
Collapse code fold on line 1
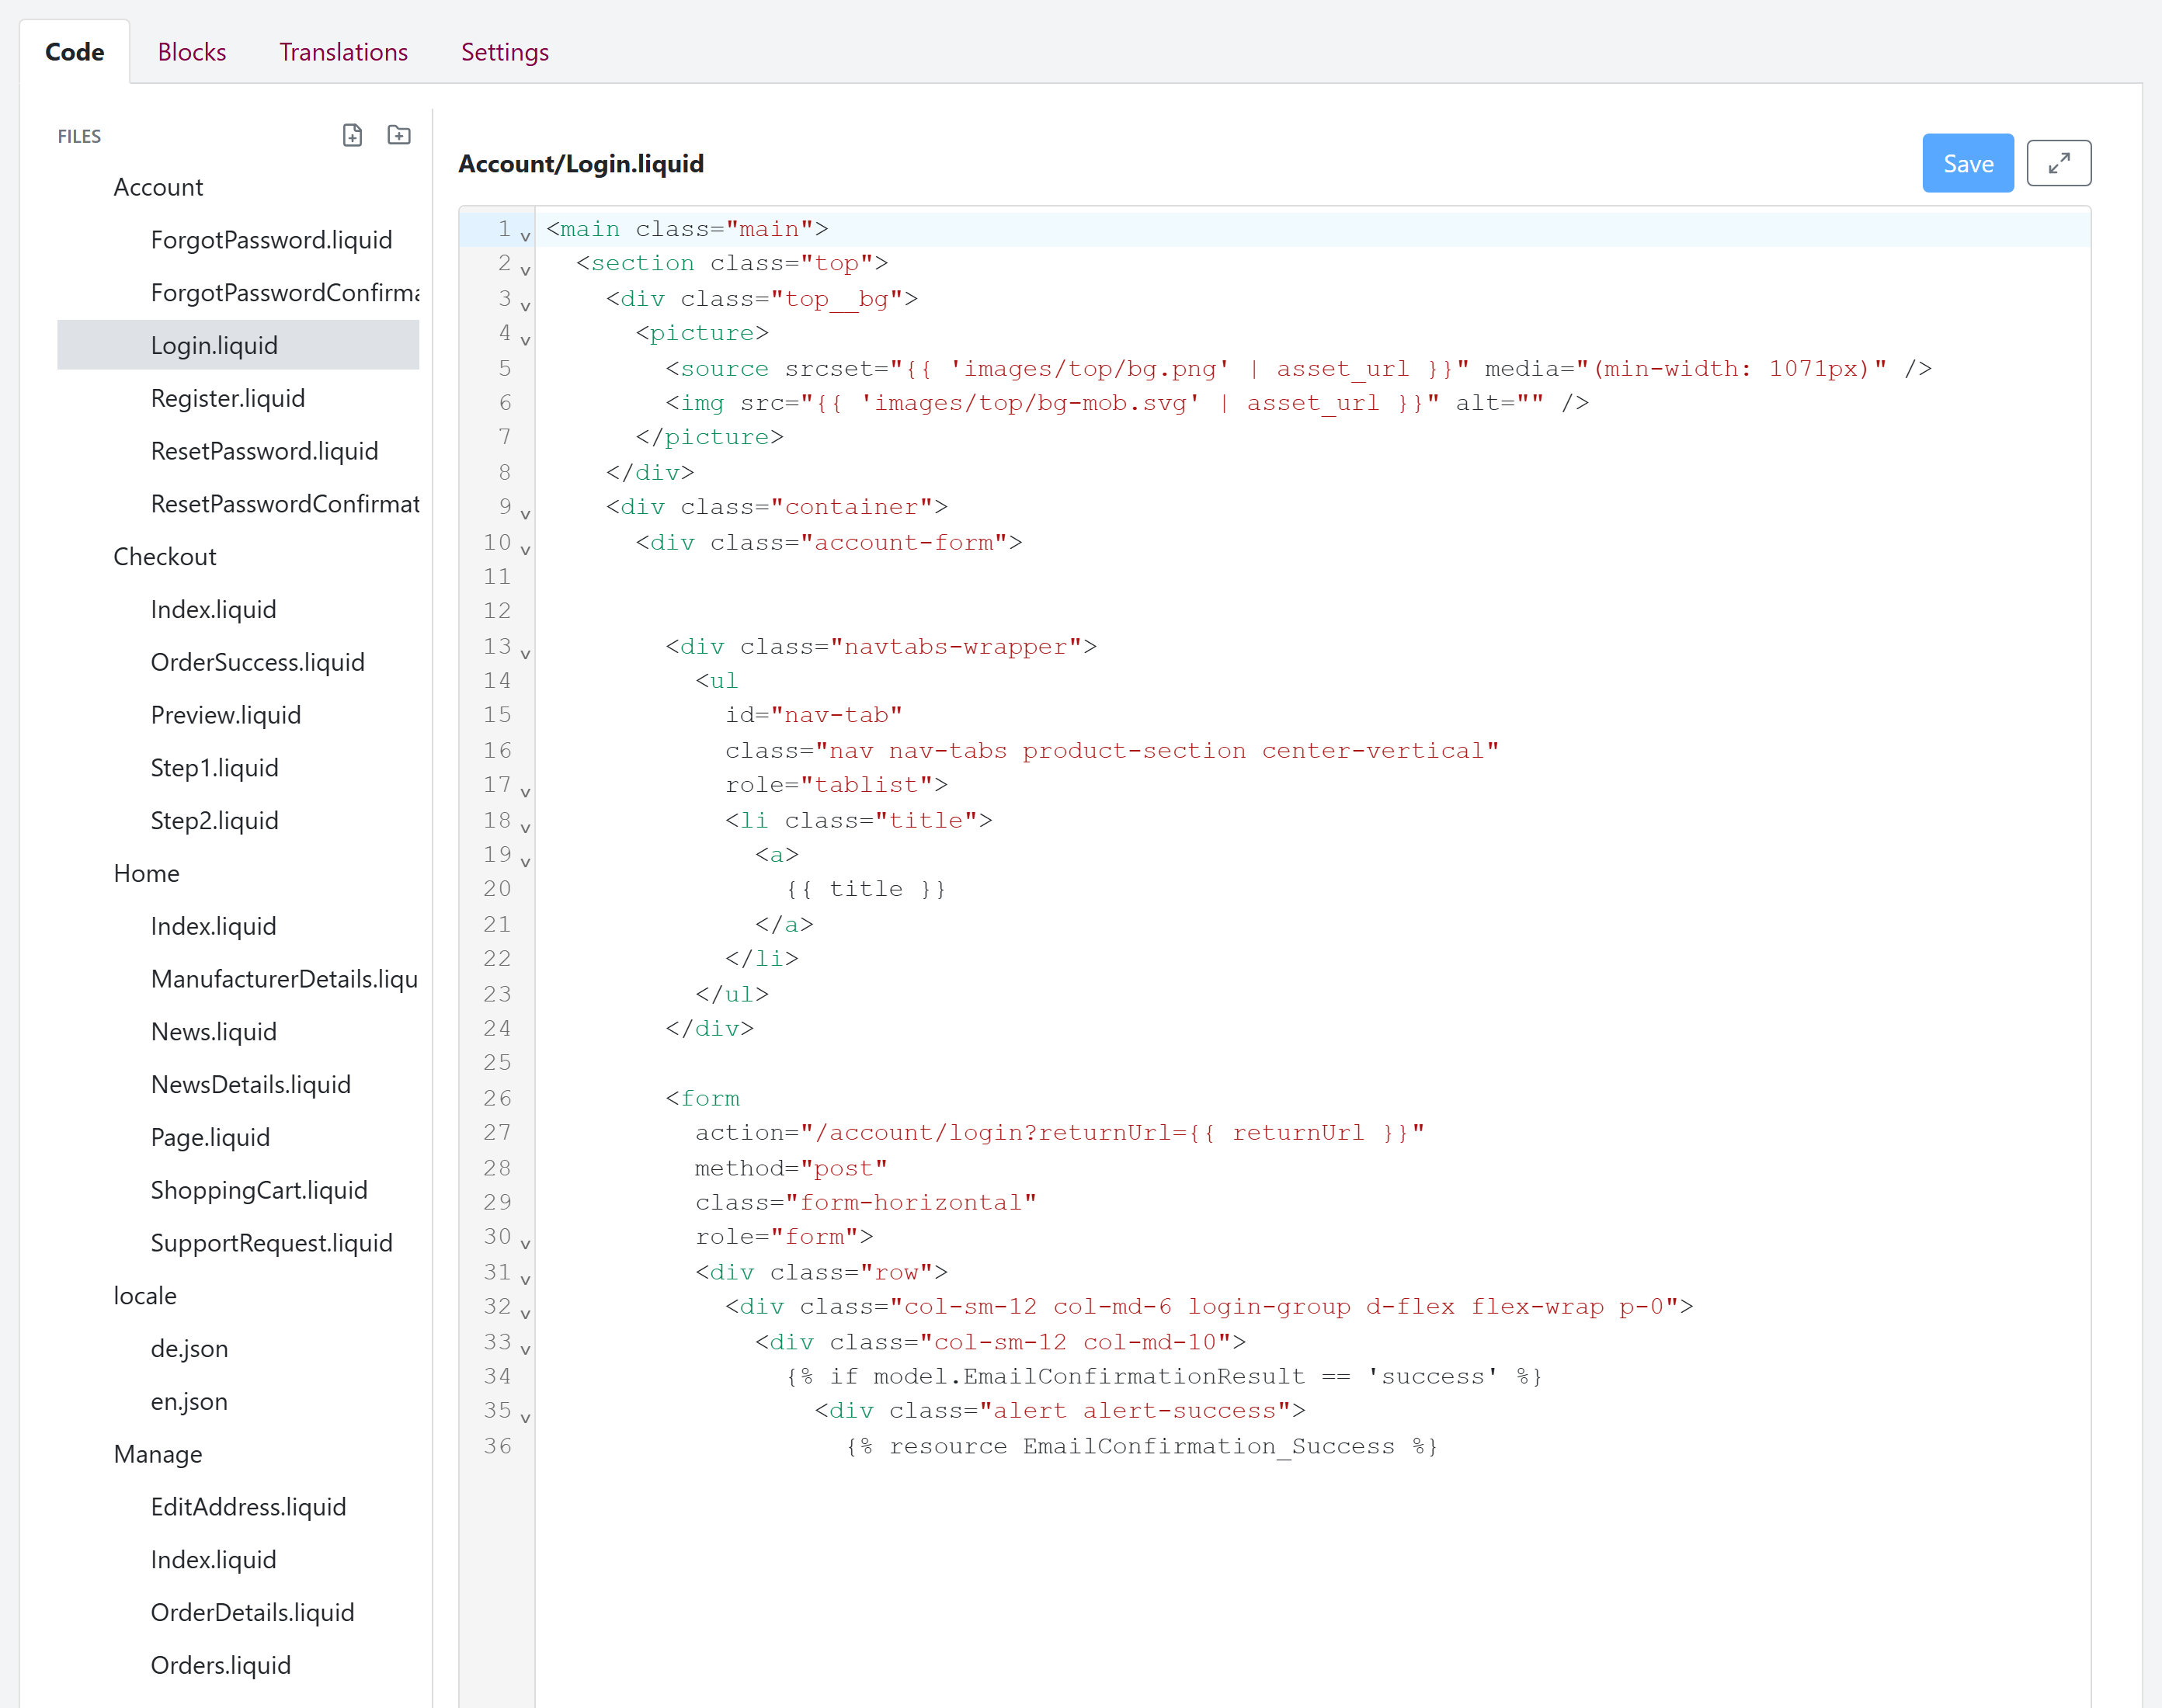525,237
